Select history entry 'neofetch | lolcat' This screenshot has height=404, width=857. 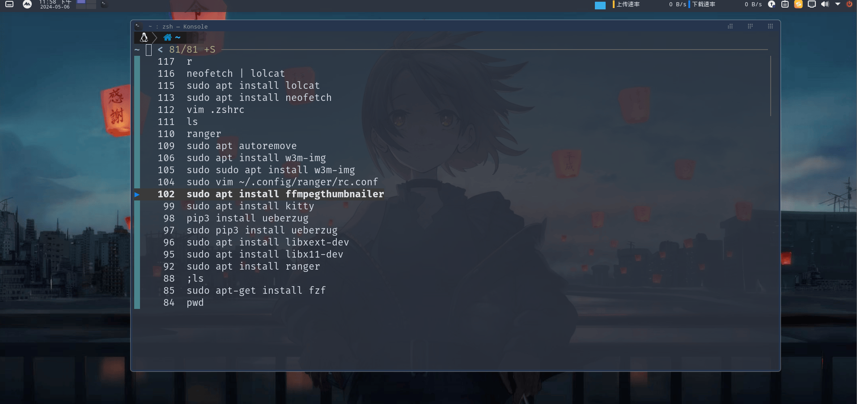[235, 74]
